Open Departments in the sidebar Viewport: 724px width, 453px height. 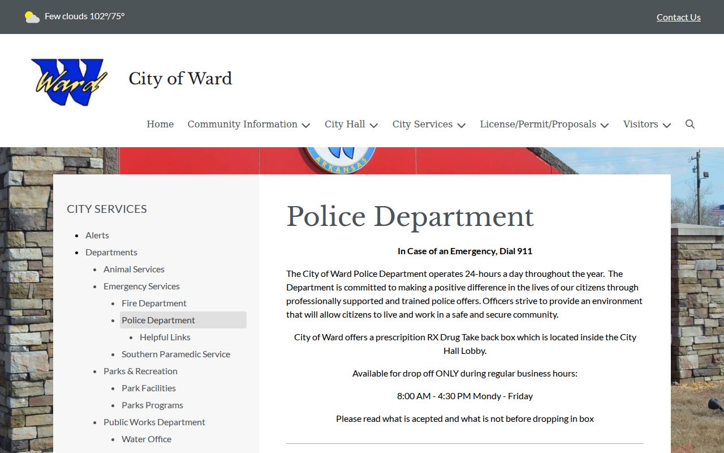point(111,252)
